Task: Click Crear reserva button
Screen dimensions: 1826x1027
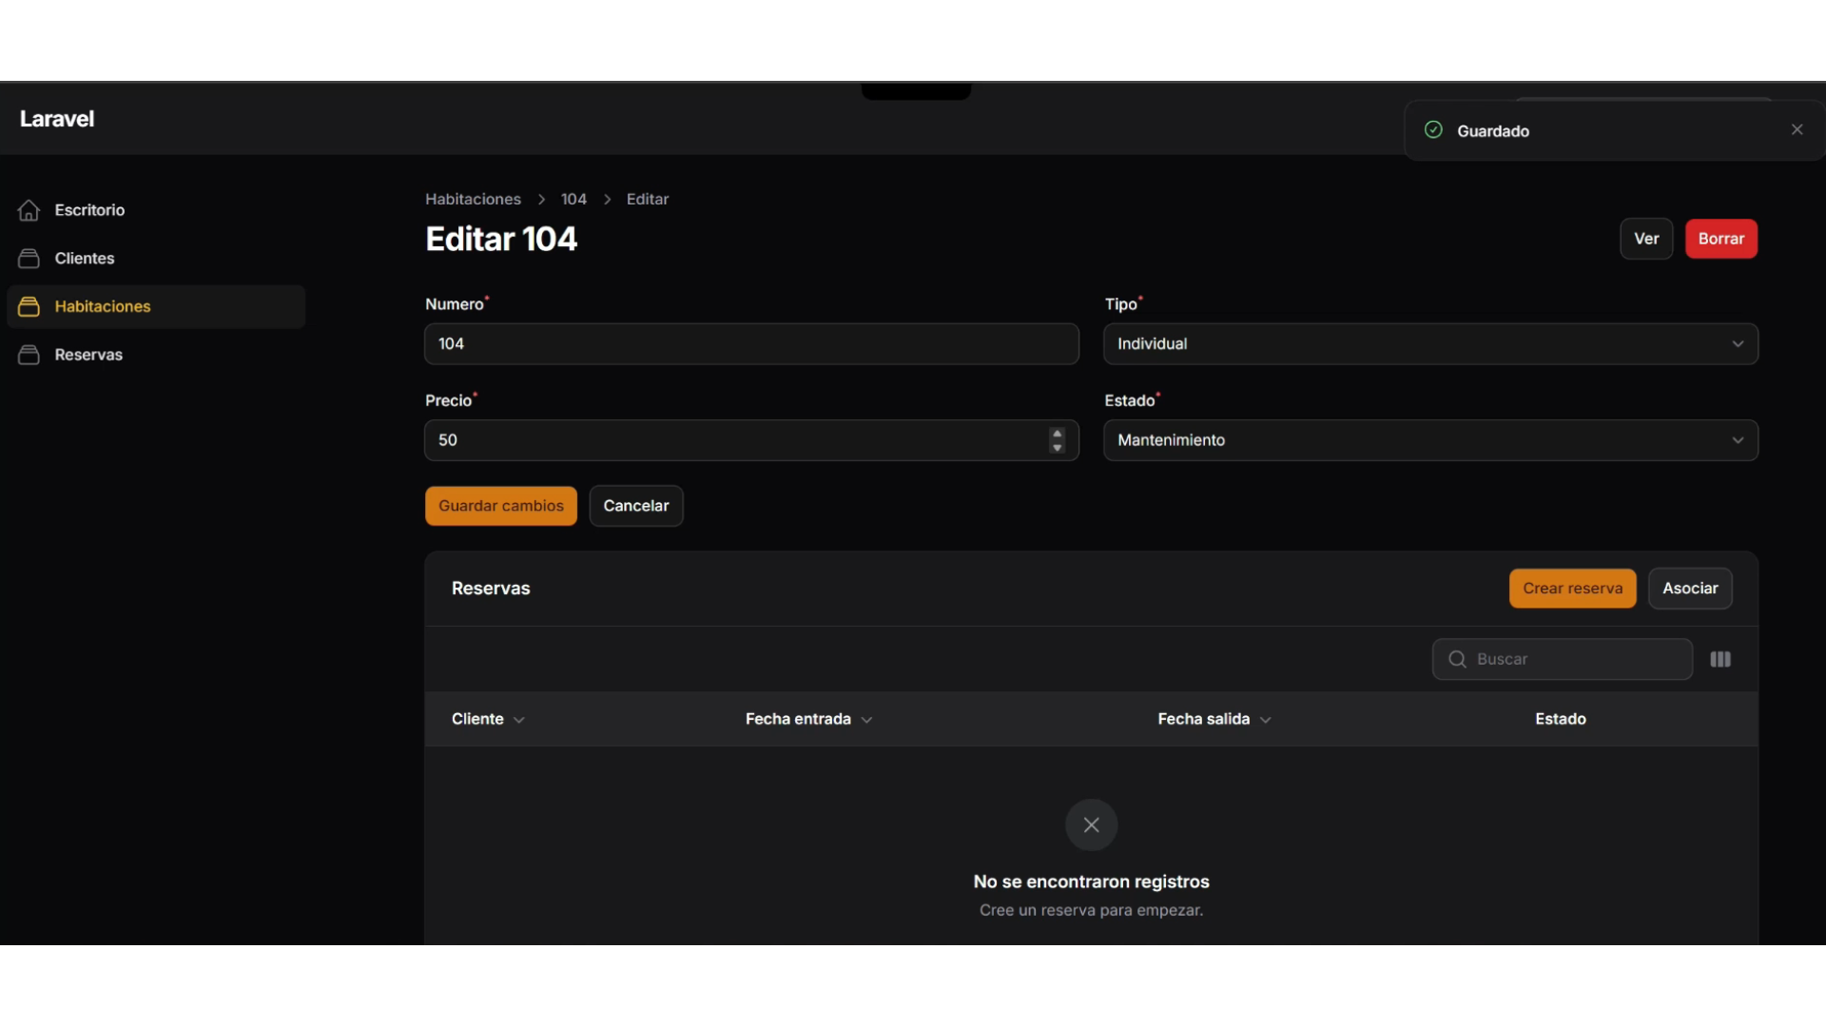Action: tap(1572, 589)
